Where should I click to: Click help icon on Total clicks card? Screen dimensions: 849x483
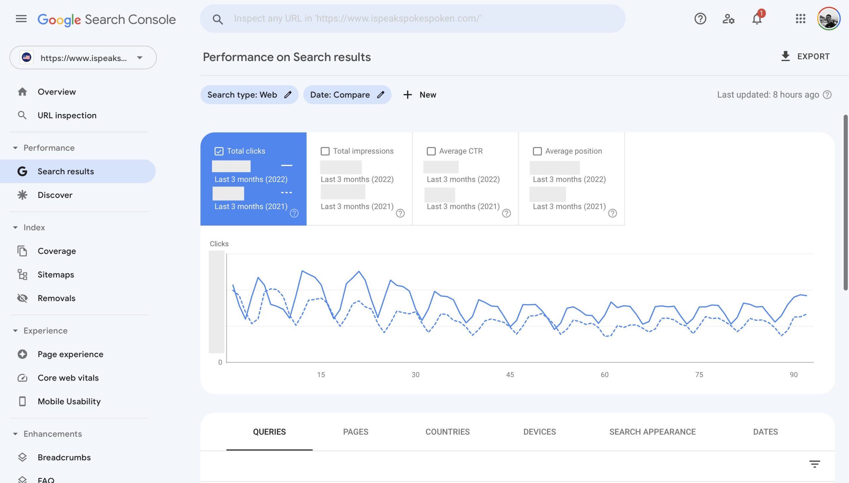coord(294,213)
